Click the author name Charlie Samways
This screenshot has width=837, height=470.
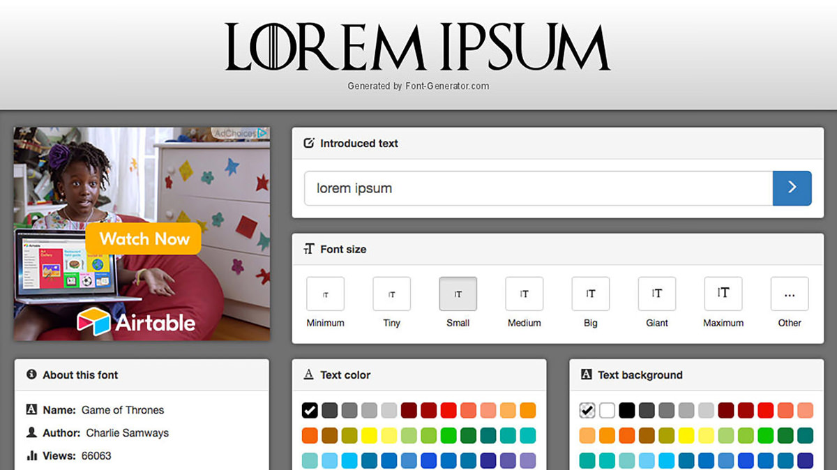pos(128,432)
